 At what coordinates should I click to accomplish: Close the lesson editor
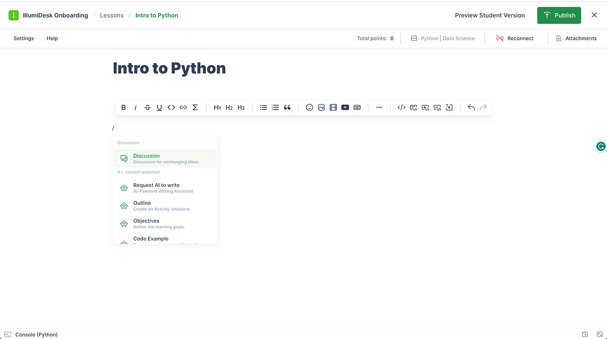594,15
